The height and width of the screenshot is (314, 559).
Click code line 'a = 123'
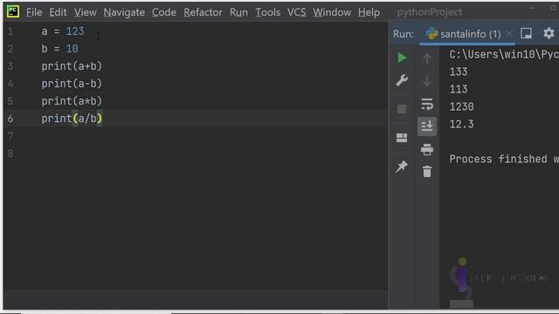[63, 31]
